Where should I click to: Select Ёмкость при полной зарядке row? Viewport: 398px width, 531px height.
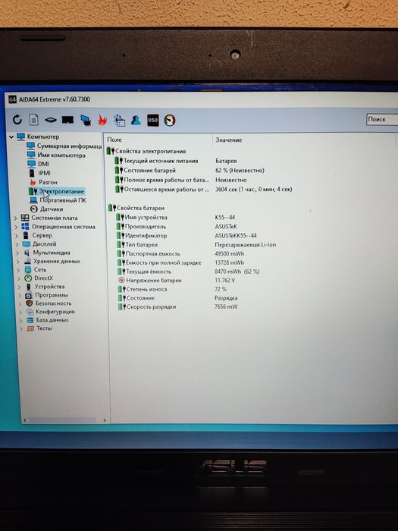click(180, 262)
